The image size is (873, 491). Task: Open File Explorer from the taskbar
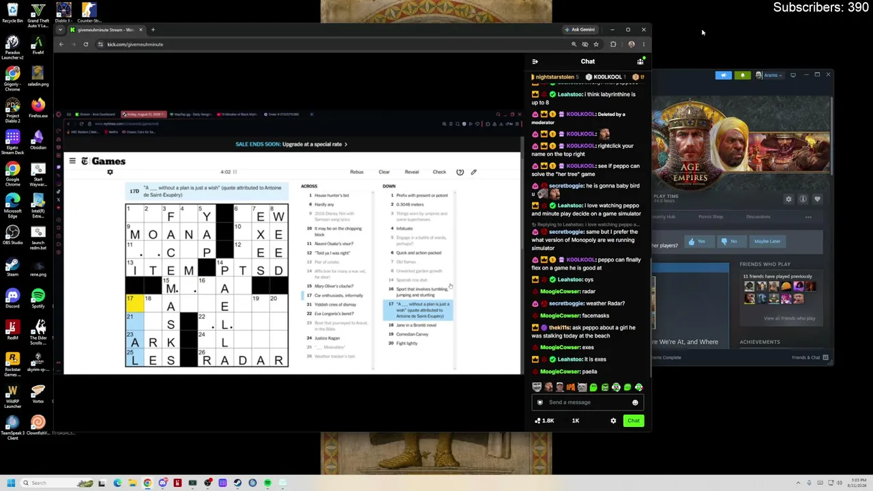[132, 483]
